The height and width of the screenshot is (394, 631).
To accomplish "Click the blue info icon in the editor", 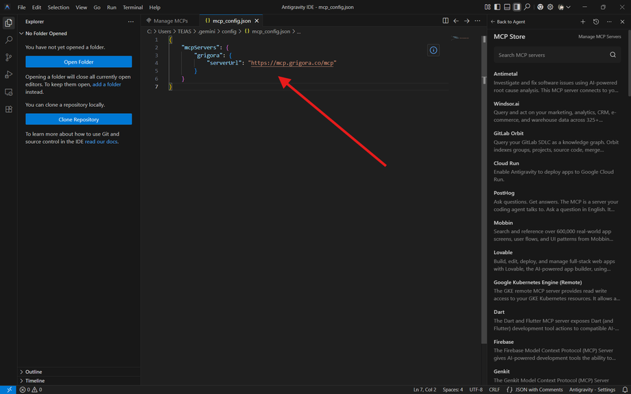I will coord(433,50).
